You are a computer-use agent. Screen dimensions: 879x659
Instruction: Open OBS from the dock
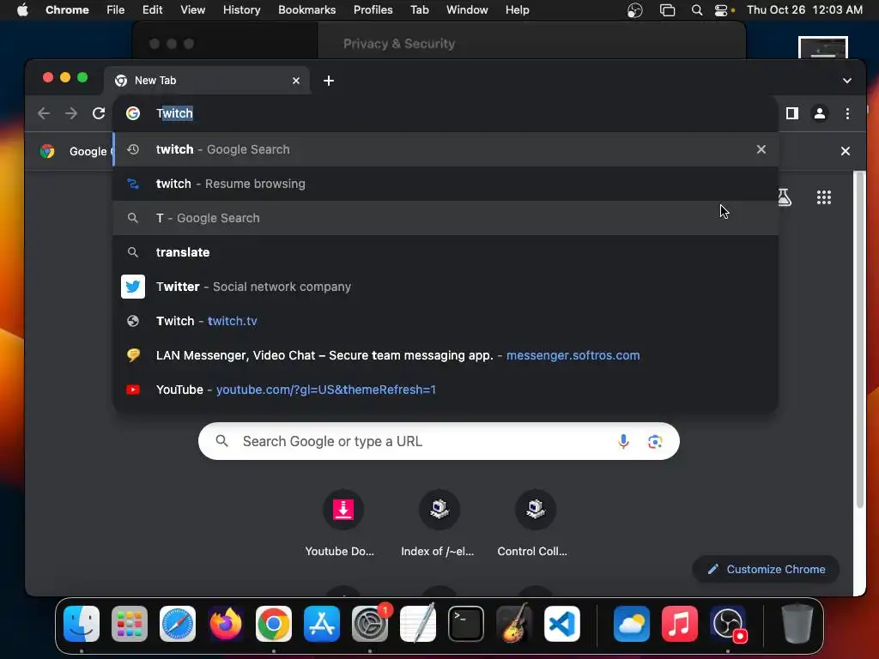coord(728,624)
